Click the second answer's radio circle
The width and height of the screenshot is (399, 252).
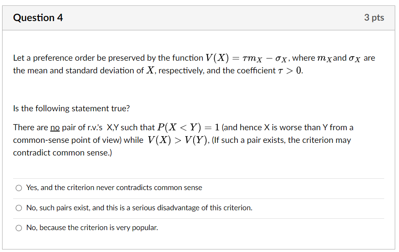click(19, 208)
